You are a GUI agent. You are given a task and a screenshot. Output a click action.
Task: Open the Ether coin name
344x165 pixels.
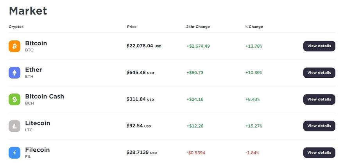tap(33, 70)
